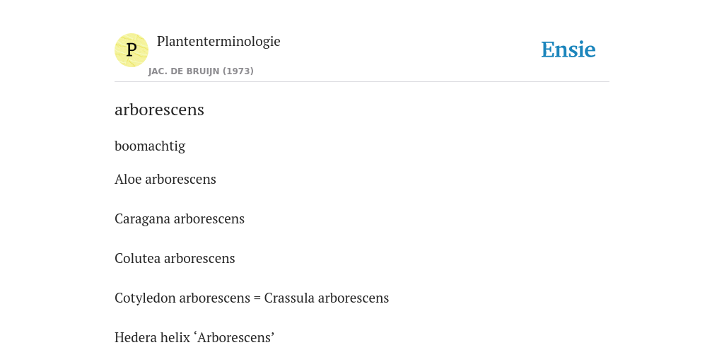Click the equals sign between the synonyms
This screenshot has height=362, width=724.
(x=257, y=299)
